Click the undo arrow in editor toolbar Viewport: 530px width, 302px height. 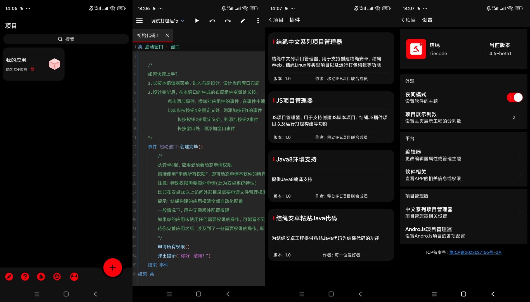[x=212, y=20]
